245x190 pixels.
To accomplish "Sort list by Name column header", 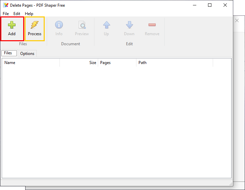I will coord(31,63).
